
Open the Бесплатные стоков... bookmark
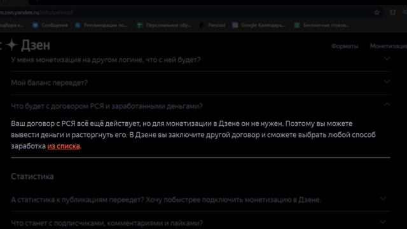tap(322, 25)
